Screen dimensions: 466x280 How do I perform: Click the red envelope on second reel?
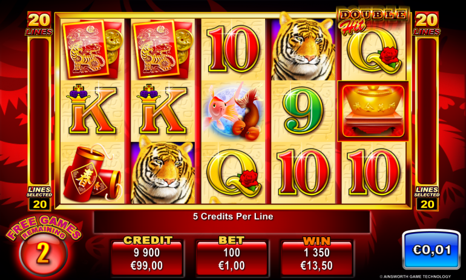[x=163, y=48]
